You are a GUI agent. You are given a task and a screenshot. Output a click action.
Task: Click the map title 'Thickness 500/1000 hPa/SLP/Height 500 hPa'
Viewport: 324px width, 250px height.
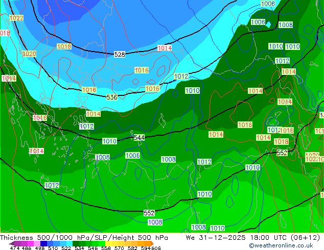84,238
